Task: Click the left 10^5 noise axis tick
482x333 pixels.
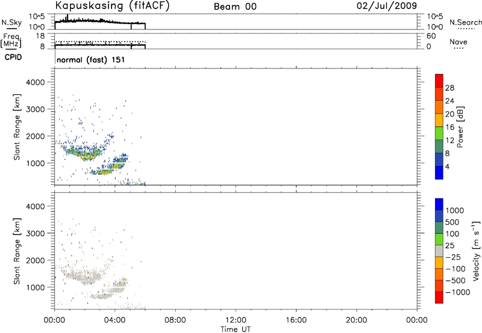Action: coord(37,17)
